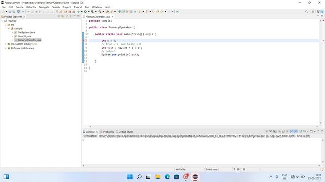Fold the main method at line 5
Image resolution: width=325 pixels, height=182 pixels.
click(x=88, y=34)
